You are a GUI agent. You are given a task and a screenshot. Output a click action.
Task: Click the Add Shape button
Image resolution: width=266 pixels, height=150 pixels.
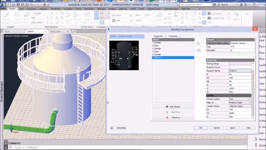pos(173,107)
